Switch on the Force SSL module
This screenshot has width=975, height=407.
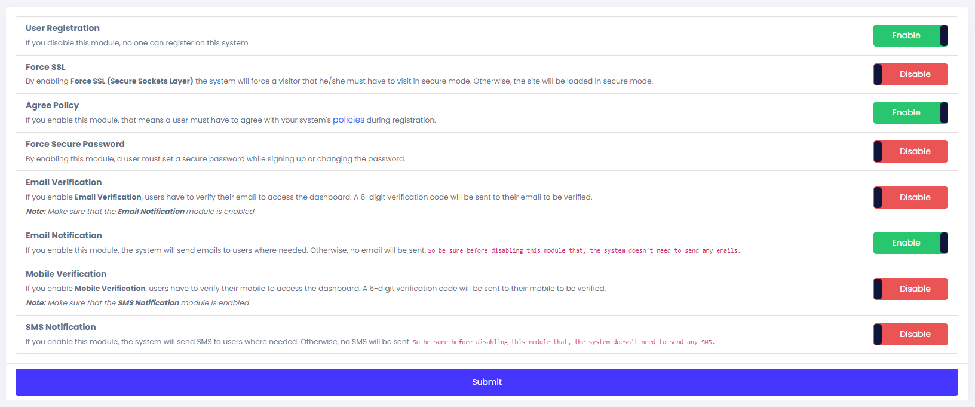910,74
